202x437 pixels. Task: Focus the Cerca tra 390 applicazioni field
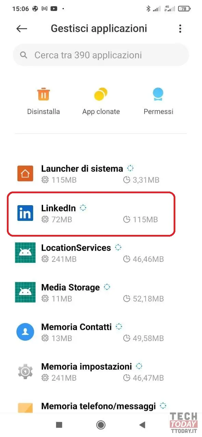tap(101, 55)
